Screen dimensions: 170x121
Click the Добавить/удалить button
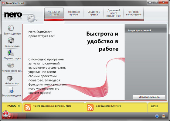click(149, 97)
